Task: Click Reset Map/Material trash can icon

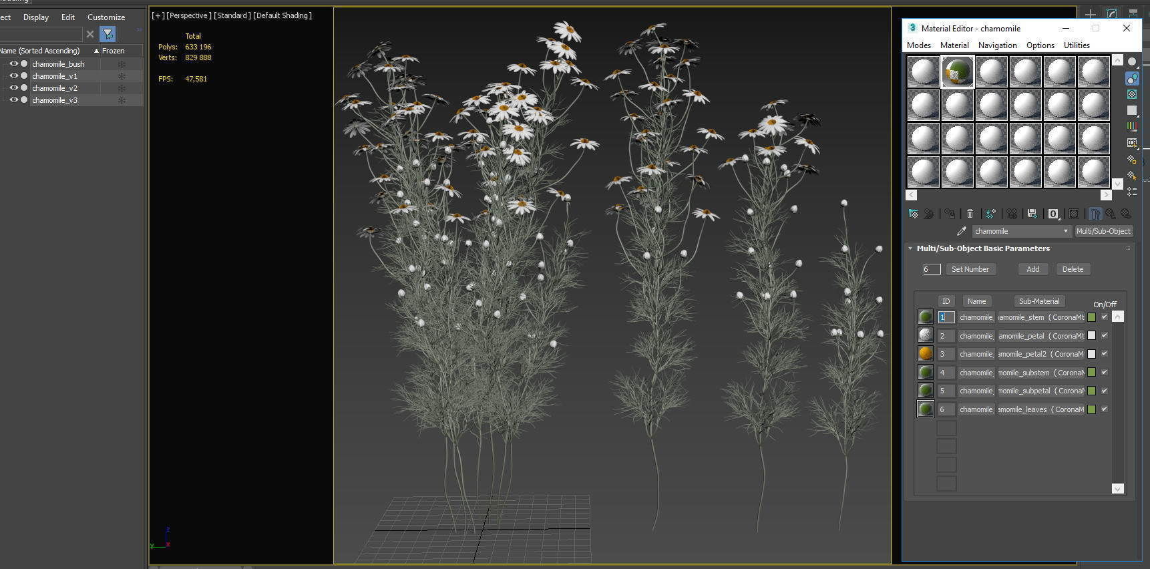Action: click(x=970, y=214)
